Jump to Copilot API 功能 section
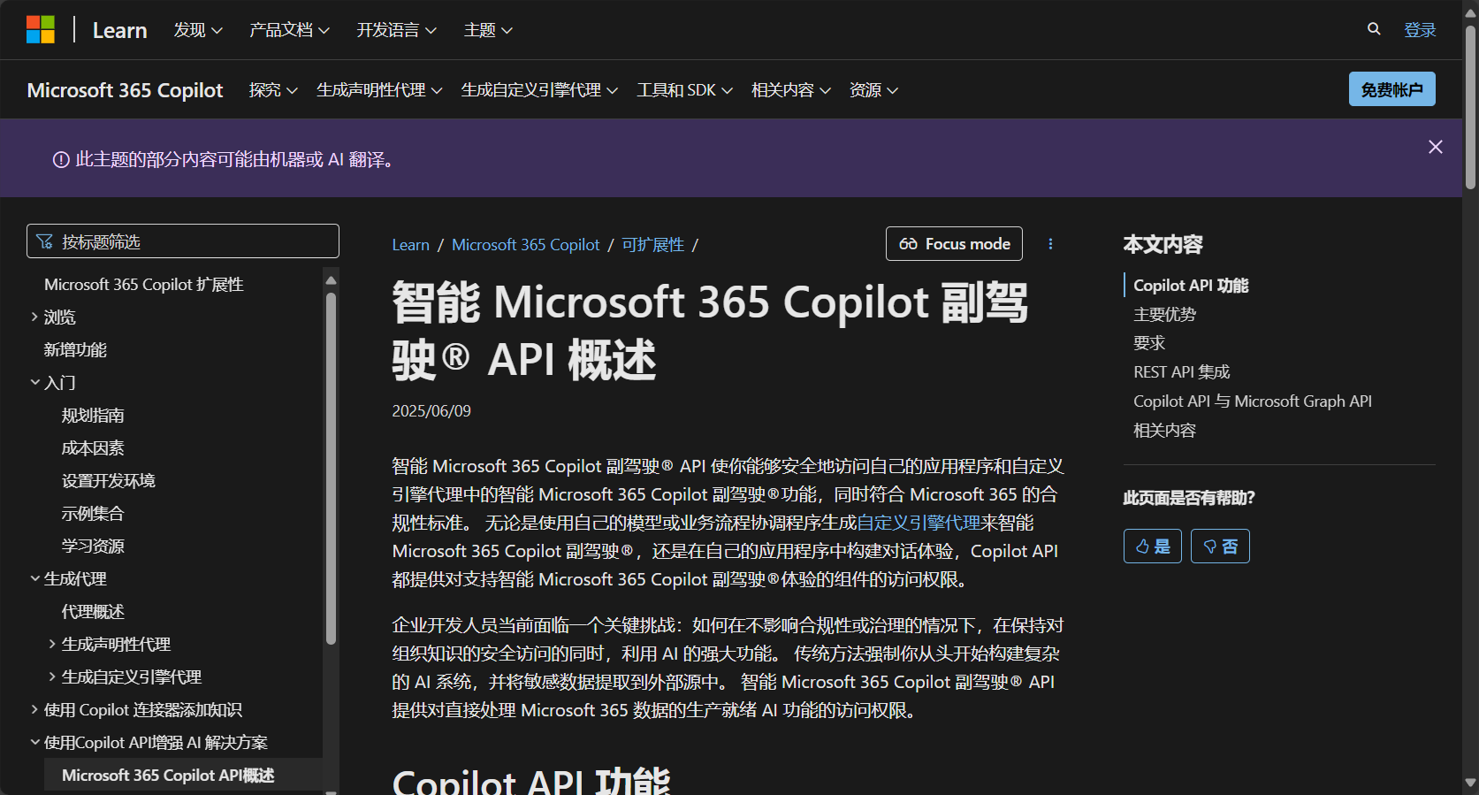The image size is (1479, 795). (1191, 286)
